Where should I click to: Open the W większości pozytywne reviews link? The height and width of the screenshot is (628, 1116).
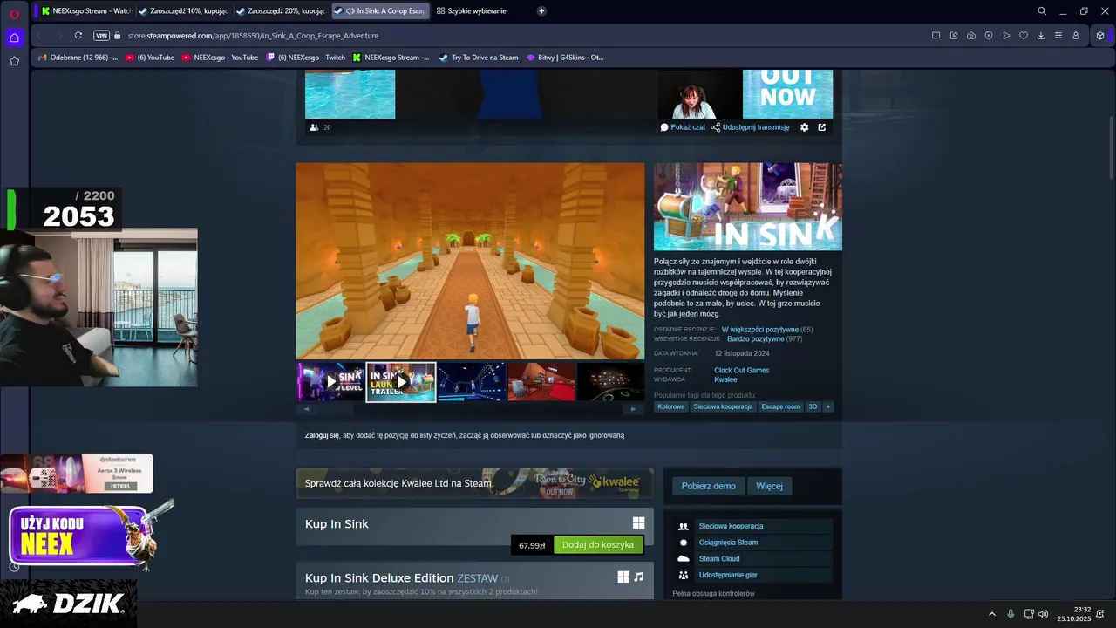pos(759,330)
